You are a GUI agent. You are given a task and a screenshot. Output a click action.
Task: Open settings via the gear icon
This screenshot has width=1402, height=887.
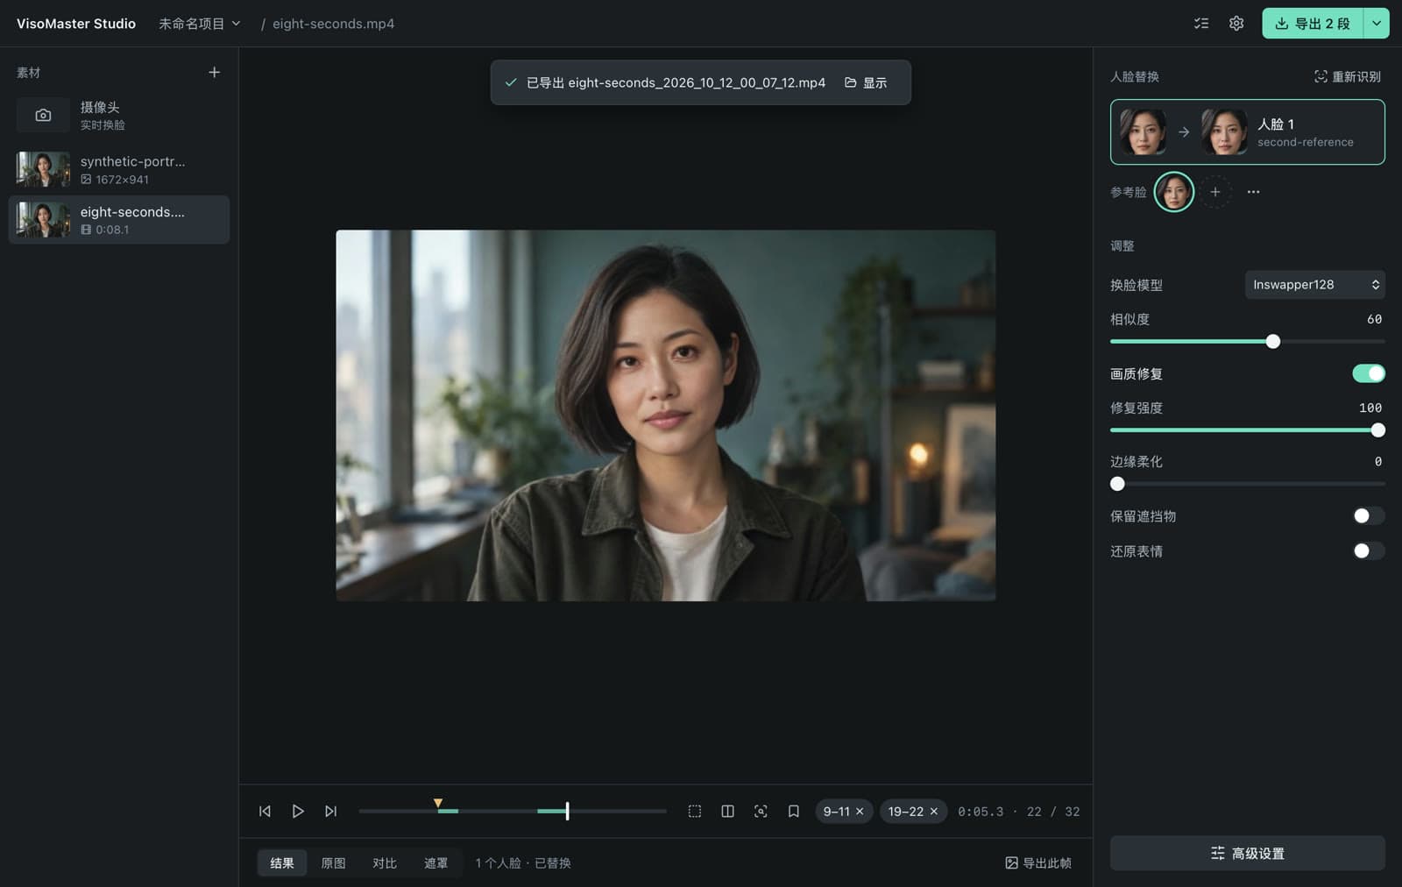click(x=1236, y=24)
